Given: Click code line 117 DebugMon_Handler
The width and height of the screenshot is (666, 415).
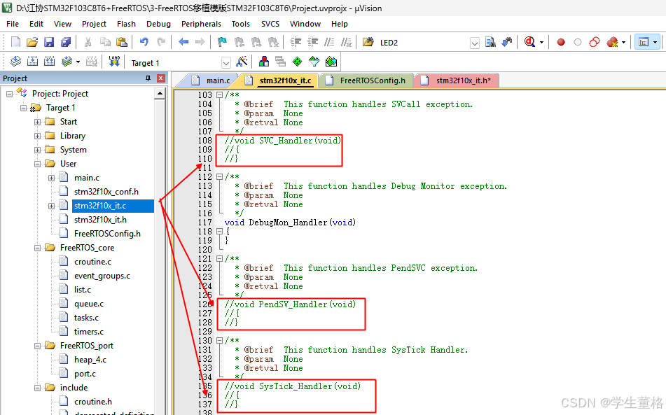Looking at the screenshot, I should pyautogui.click(x=290, y=223).
